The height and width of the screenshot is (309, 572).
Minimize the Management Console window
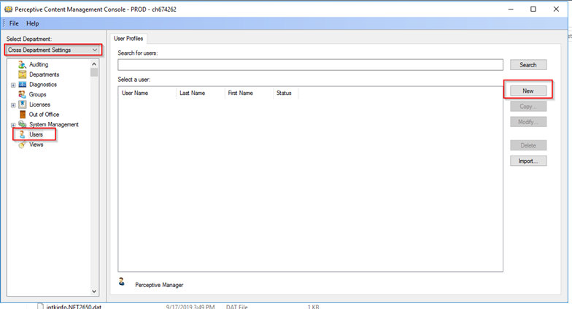(511, 9)
